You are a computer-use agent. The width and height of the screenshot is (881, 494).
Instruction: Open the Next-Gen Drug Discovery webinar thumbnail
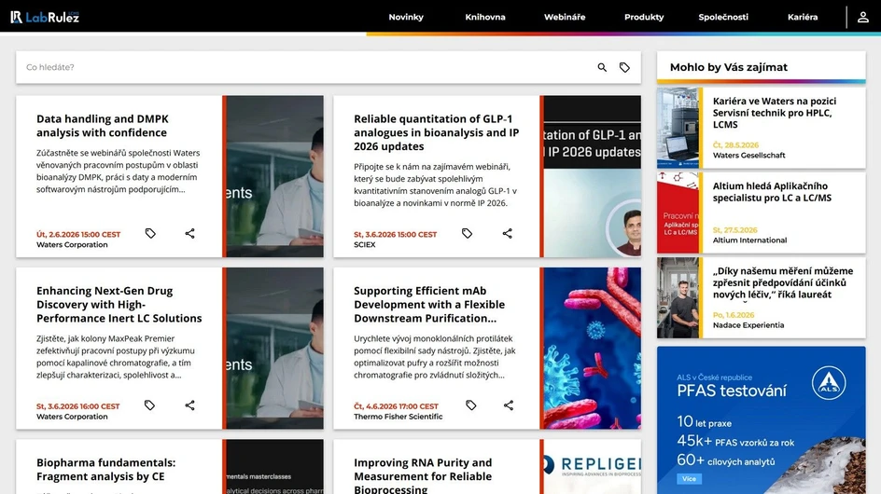click(274, 348)
